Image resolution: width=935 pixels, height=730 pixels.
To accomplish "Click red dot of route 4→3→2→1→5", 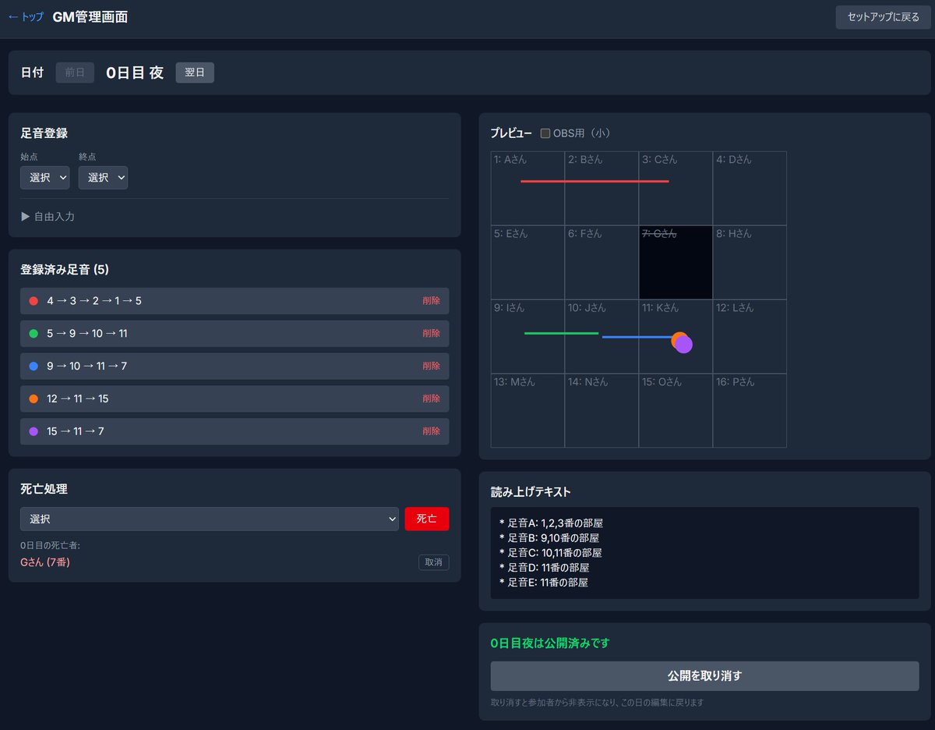I will click(34, 301).
